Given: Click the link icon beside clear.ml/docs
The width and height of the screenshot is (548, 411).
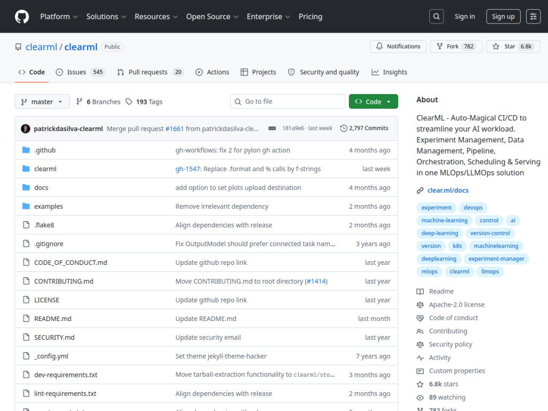Looking at the screenshot, I should [420, 191].
